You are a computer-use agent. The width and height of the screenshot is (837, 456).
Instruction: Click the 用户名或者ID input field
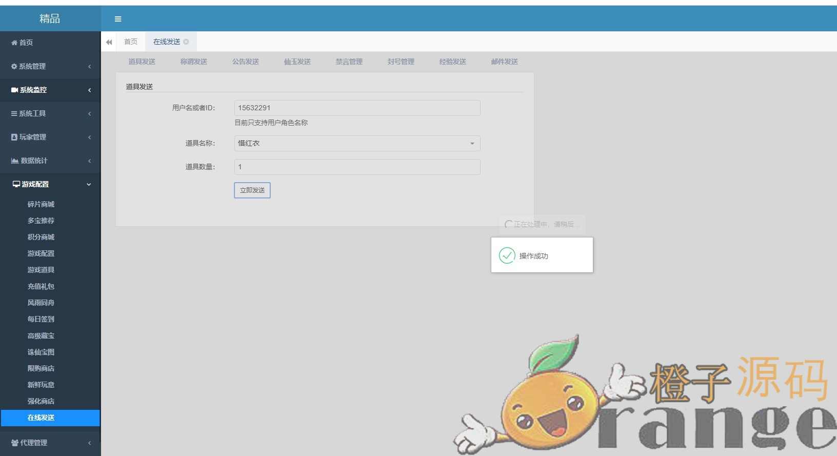(x=357, y=108)
